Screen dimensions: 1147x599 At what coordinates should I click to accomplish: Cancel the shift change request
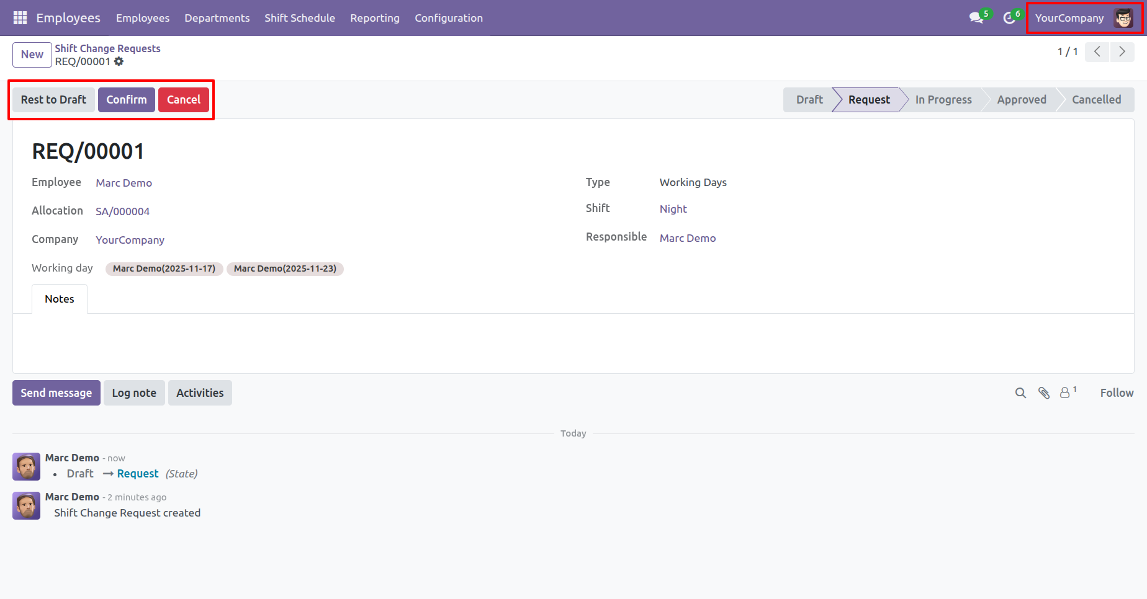[x=184, y=100]
